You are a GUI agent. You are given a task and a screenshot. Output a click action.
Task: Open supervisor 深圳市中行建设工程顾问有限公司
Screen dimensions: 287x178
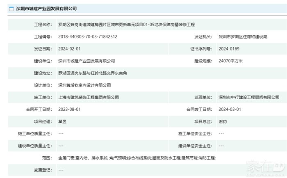tap(249, 97)
